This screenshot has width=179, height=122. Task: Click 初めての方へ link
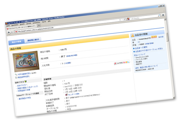coord(22,85)
